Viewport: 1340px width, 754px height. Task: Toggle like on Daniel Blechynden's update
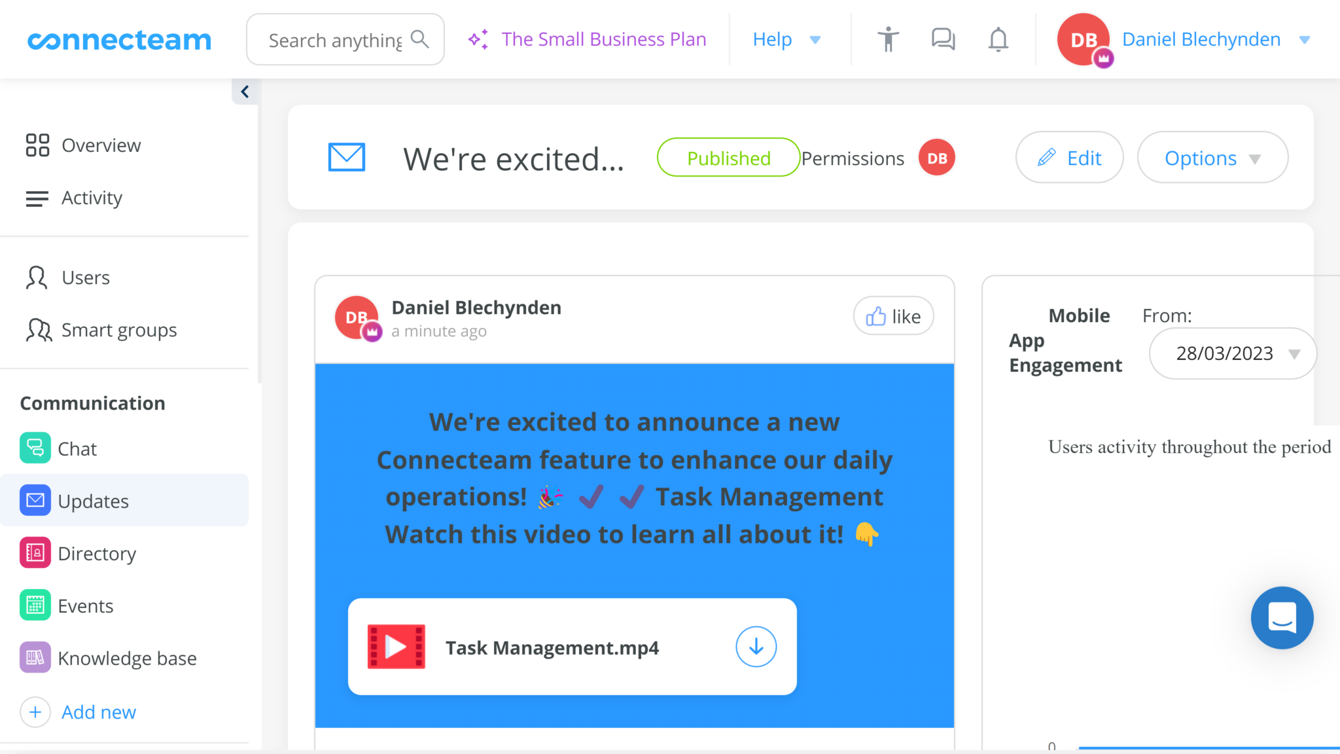[893, 315]
